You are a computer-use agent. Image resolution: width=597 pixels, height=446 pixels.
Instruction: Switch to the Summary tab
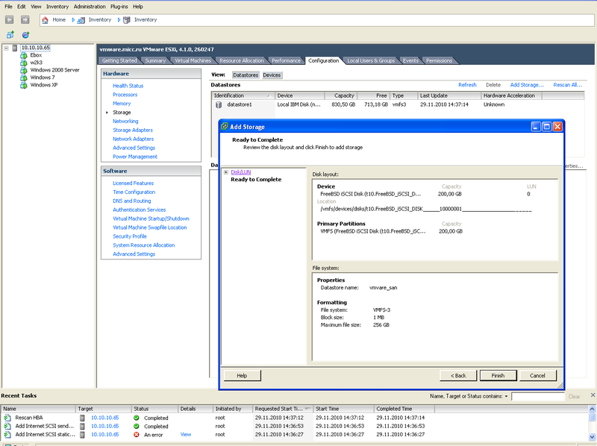[x=155, y=60]
